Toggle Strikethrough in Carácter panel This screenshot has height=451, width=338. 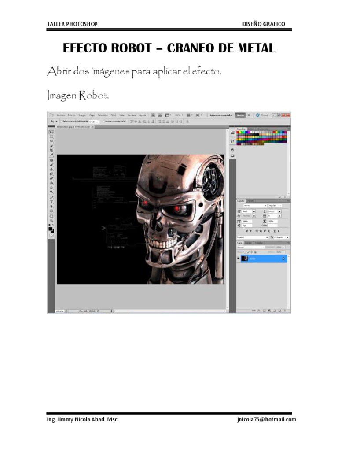(279, 231)
